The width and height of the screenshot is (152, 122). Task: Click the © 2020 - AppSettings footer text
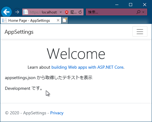point(25,113)
